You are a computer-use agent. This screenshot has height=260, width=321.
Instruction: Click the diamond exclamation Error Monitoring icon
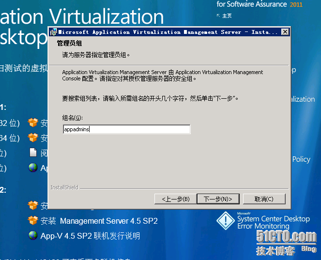(x=226, y=221)
